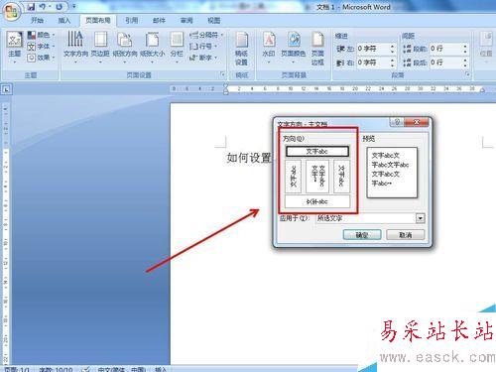Click the 文字方向 text direction icon
The height and width of the screenshot is (372, 496).
coord(75,47)
